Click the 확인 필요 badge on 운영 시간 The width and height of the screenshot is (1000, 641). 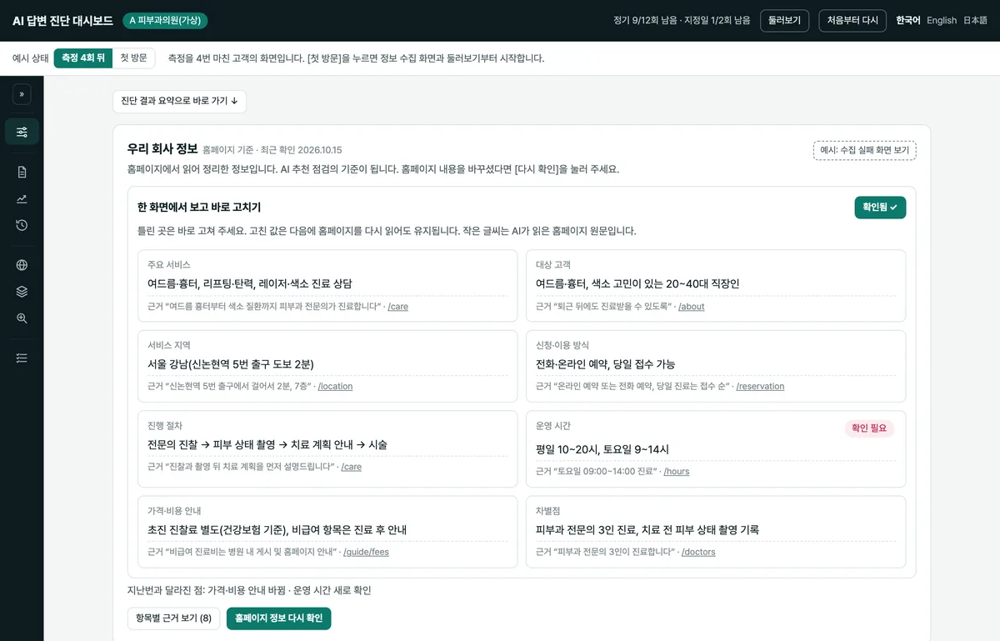click(869, 428)
